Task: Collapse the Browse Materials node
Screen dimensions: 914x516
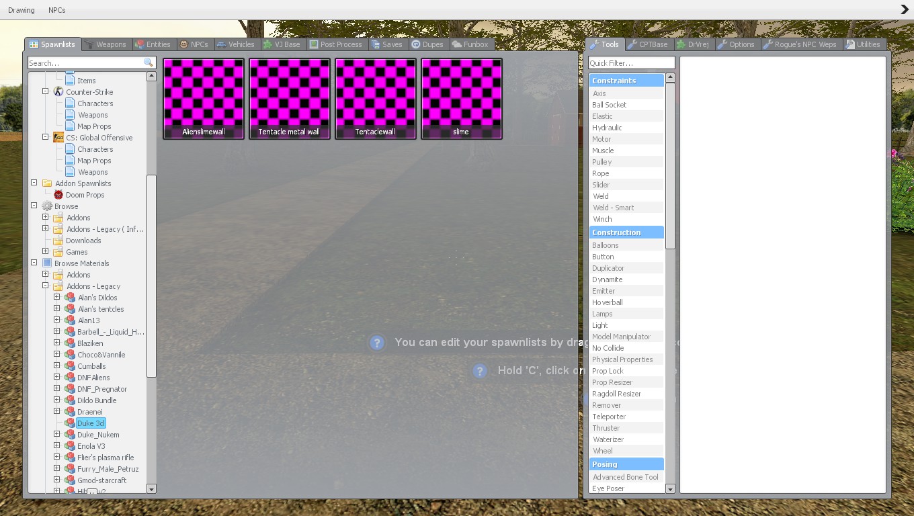Action: tap(34, 263)
